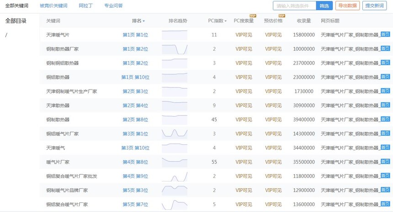Open the 第1页 第1位 ranking link
The image size is (393, 212).
tap(135, 35)
